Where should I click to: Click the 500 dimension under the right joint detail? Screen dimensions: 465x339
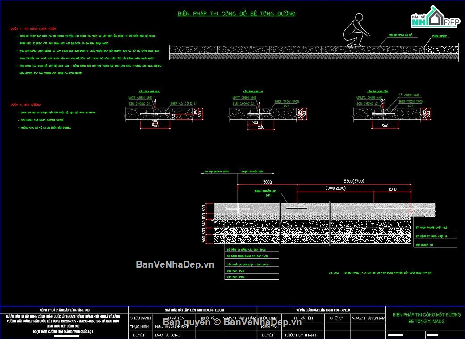385,126
